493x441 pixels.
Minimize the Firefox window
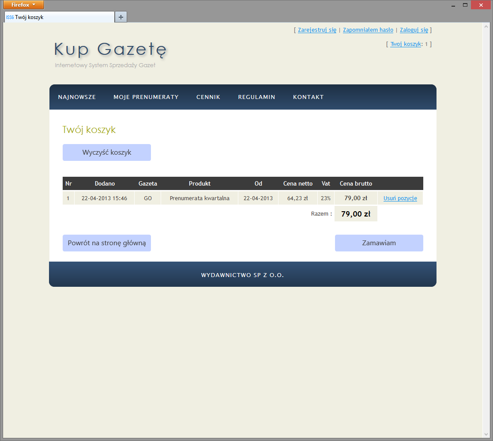[x=453, y=5]
